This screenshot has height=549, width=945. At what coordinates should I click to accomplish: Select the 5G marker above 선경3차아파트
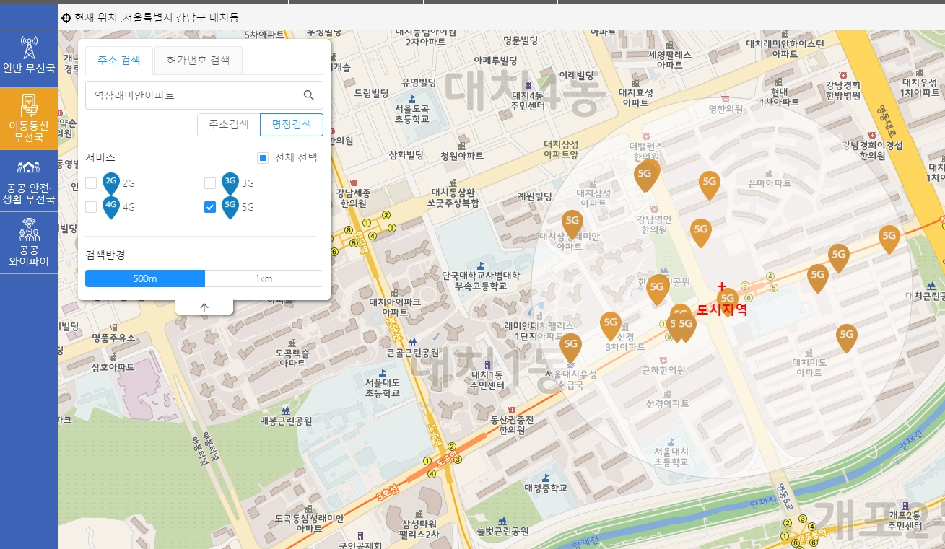pyautogui.click(x=611, y=325)
